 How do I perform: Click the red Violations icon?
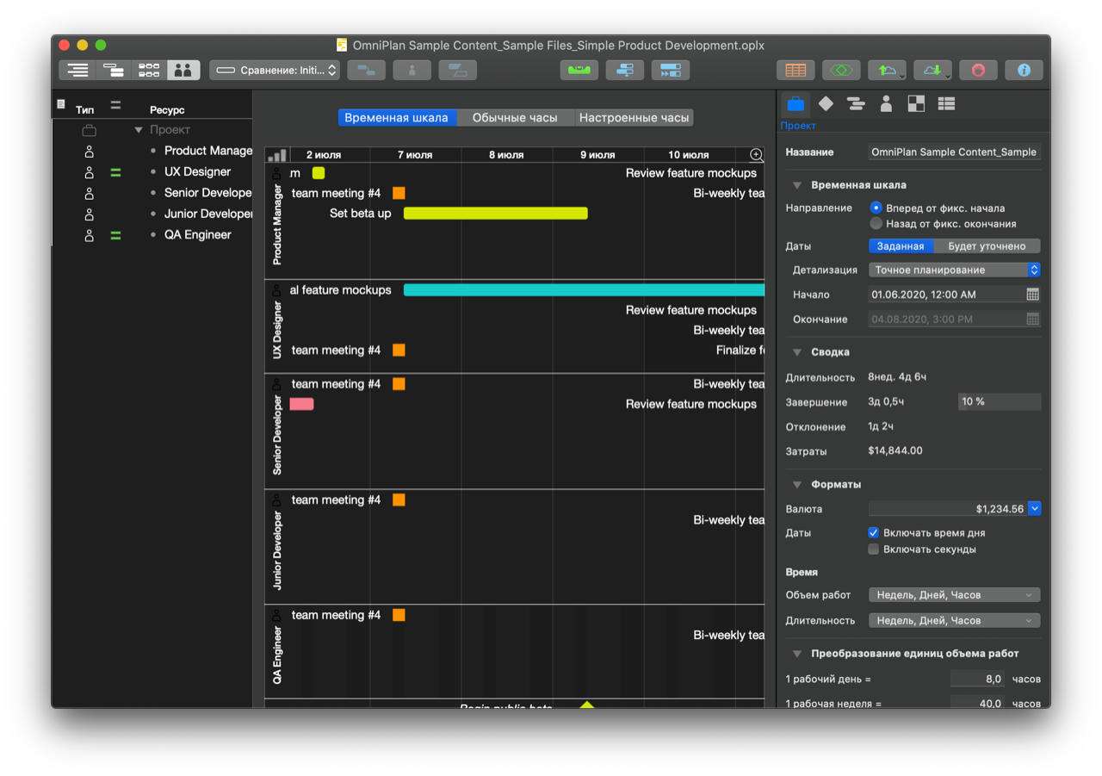click(978, 71)
